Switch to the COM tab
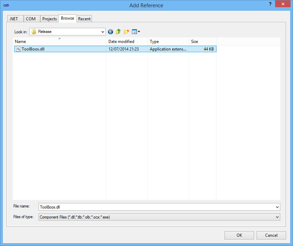This screenshot has width=293, height=246. pos(31,19)
